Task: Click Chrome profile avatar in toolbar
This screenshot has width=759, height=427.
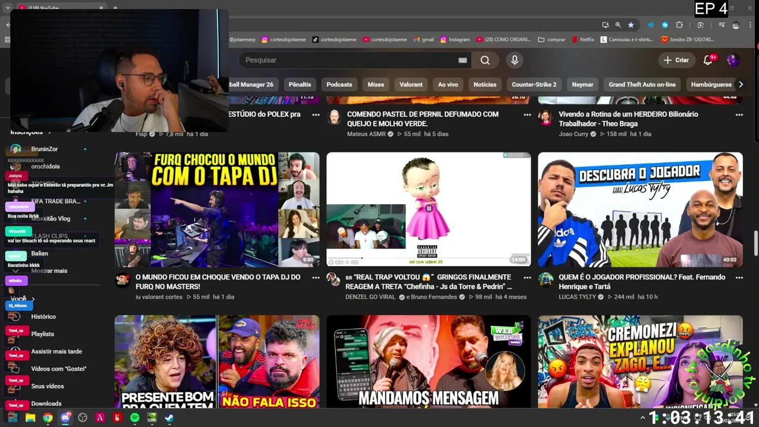Action: (x=736, y=25)
